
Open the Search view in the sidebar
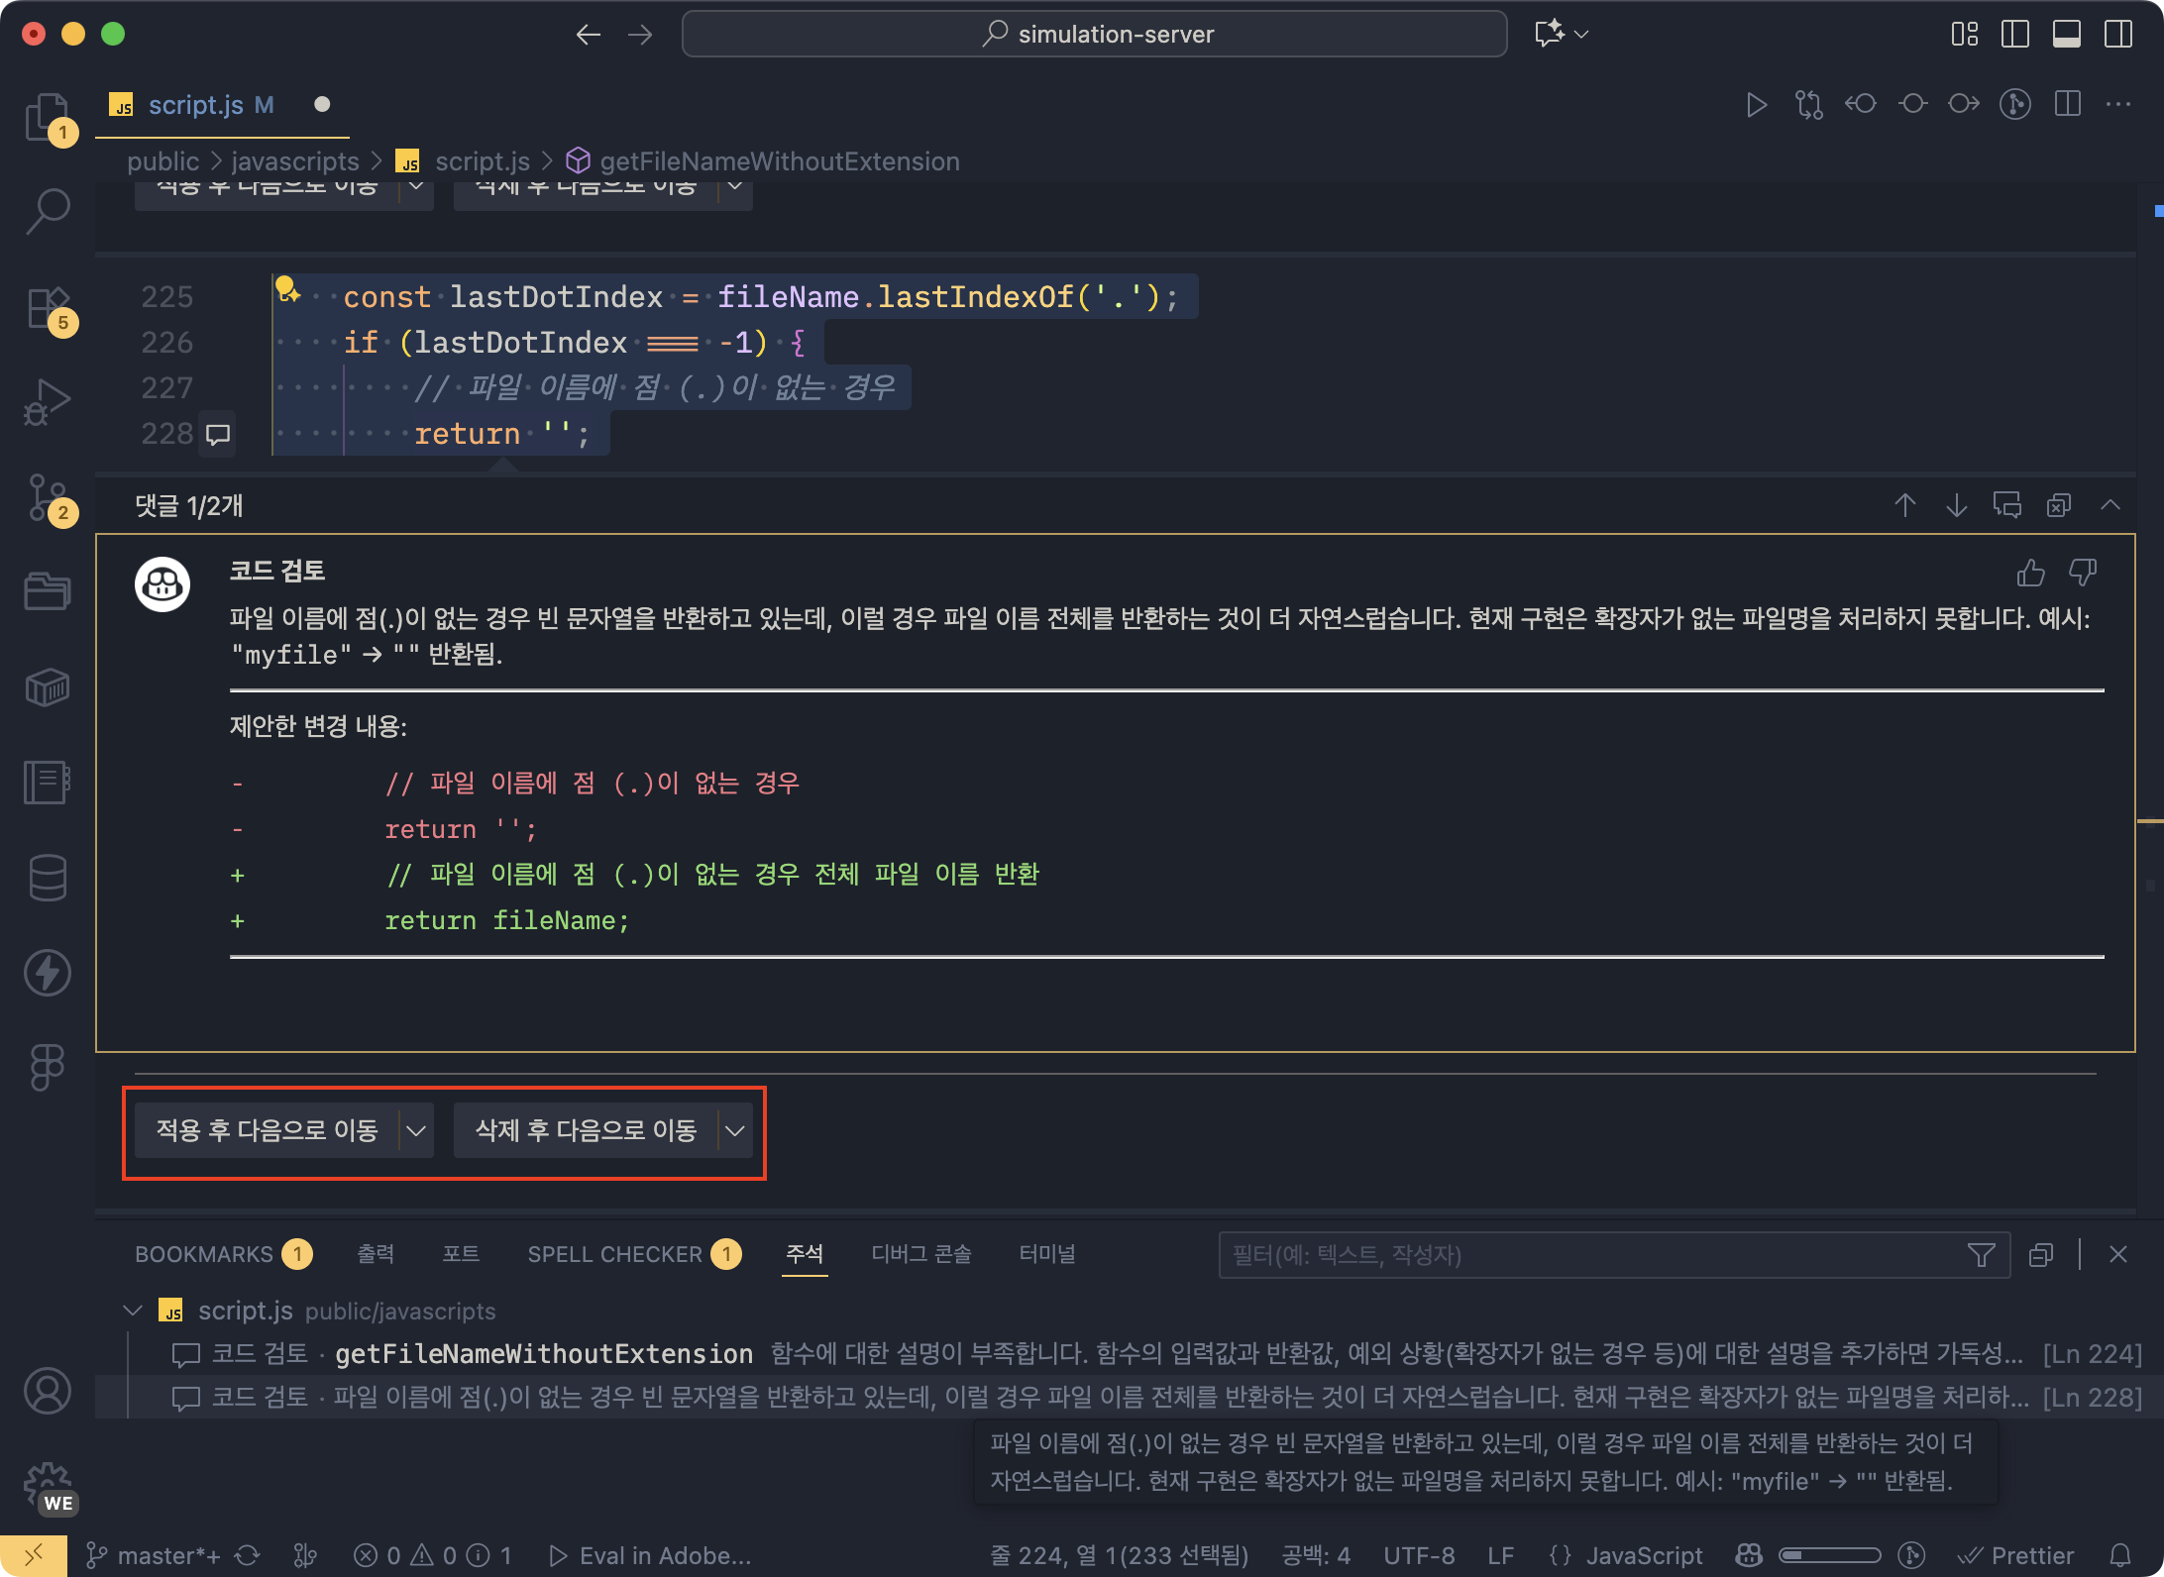click(x=48, y=211)
